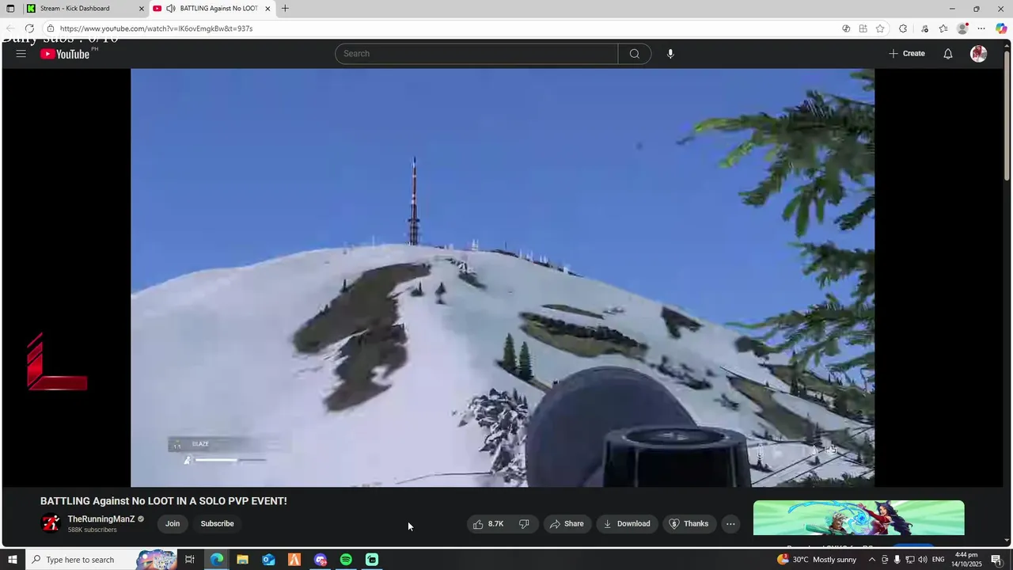1013x570 pixels.
Task: Download the video
Action: pos(627,523)
